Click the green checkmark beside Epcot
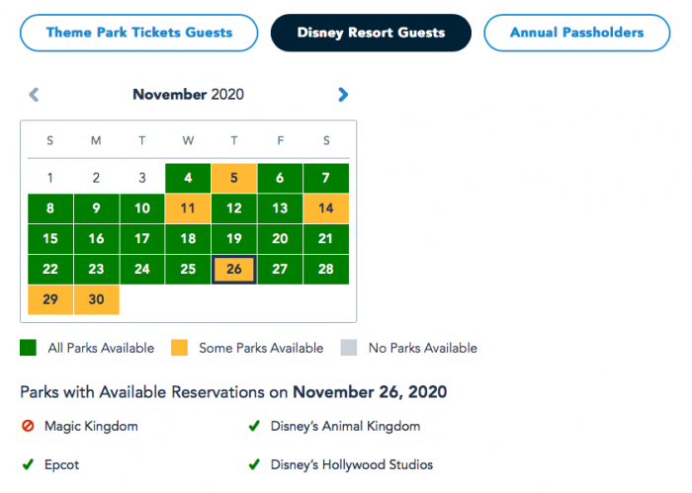This screenshot has height=493, width=692. click(27, 464)
